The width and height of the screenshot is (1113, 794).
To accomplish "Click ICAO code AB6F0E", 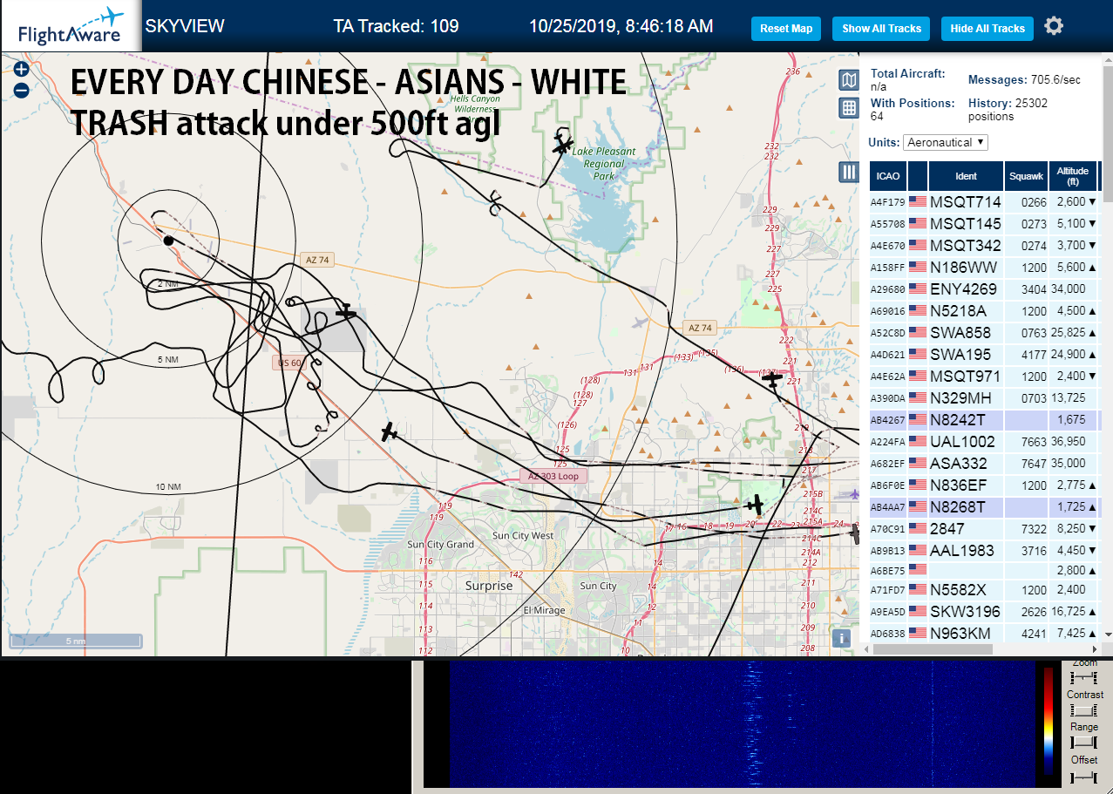I will point(887,485).
